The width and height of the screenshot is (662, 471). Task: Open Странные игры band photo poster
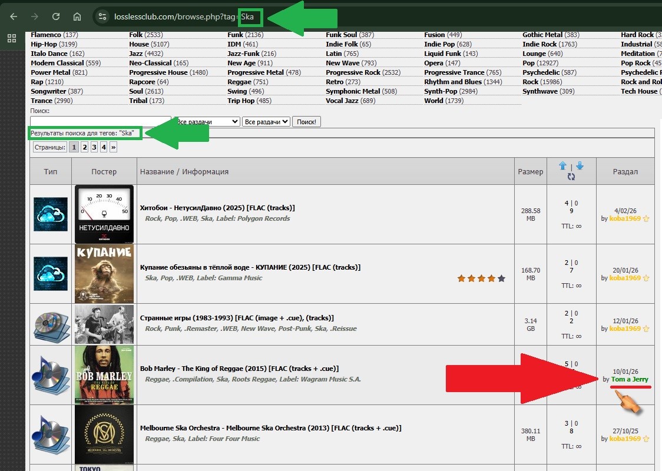click(x=104, y=324)
